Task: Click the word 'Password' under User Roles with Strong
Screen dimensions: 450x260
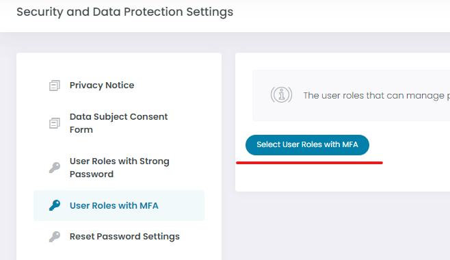Action: [x=92, y=174]
